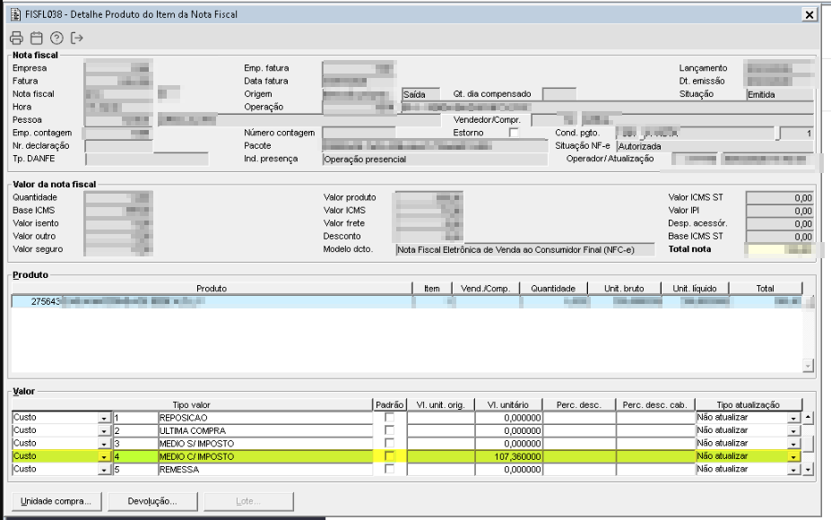The height and width of the screenshot is (520, 831).
Task: Click Produto column header
Action: pos(212,289)
